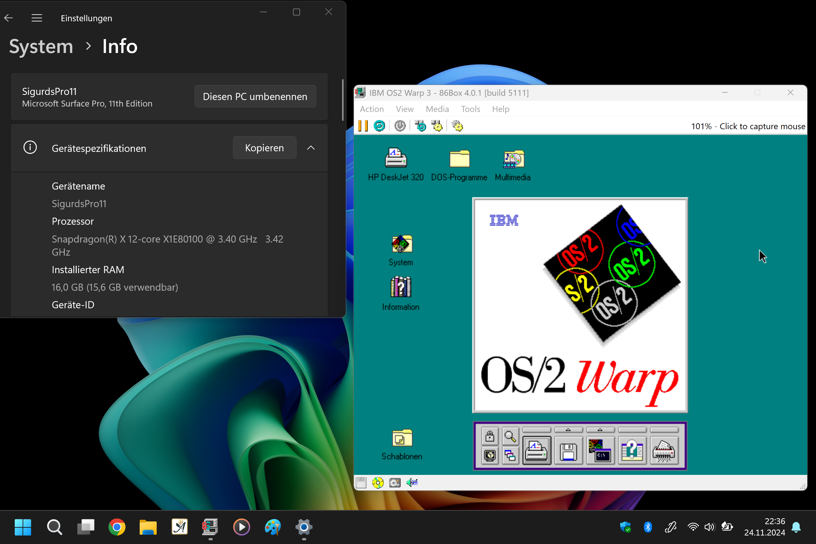Click the floppy drive status bar icon in 86Box

(361, 483)
